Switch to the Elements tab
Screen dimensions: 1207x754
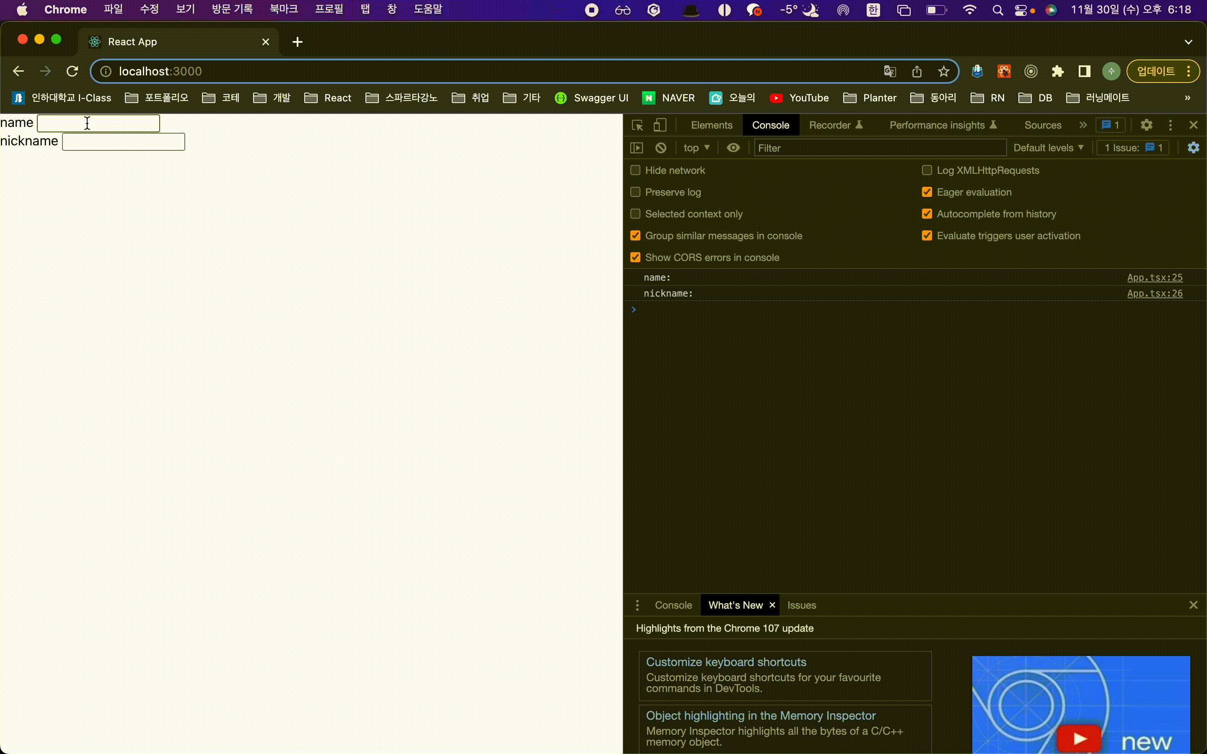(x=711, y=125)
